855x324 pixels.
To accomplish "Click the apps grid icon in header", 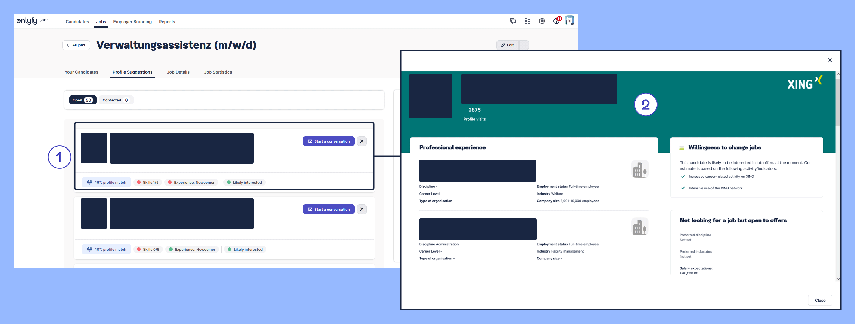I will coord(527,21).
